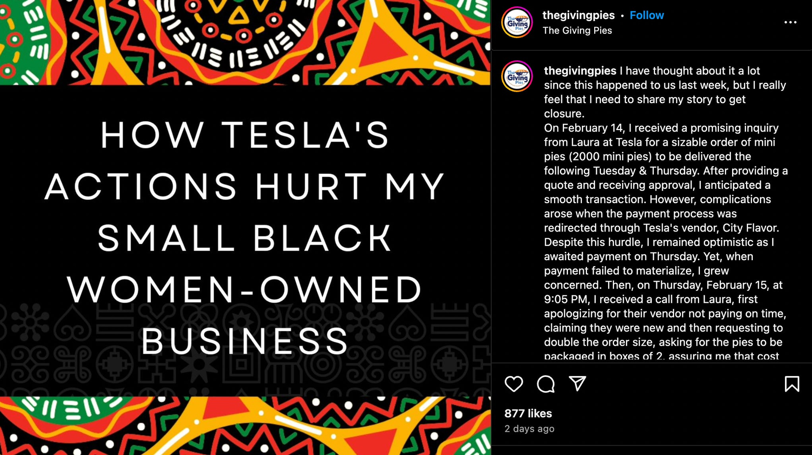Screen dimensions: 812x455
Task: Like the post with the heart icon
Action: [x=514, y=384]
